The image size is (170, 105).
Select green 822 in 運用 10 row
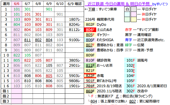17,55
